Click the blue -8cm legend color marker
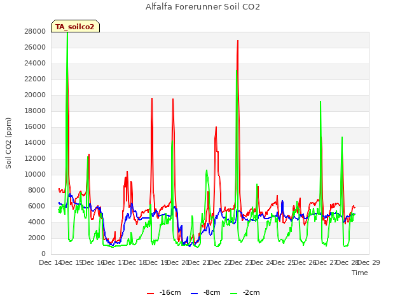Screen dimensions: 407x305 (195, 294)
